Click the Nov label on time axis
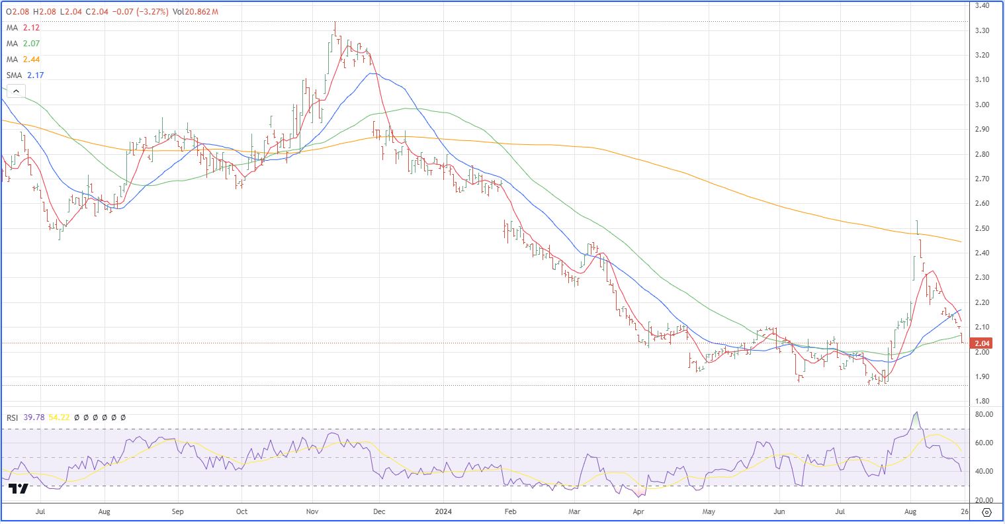The image size is (1005, 524). click(313, 511)
